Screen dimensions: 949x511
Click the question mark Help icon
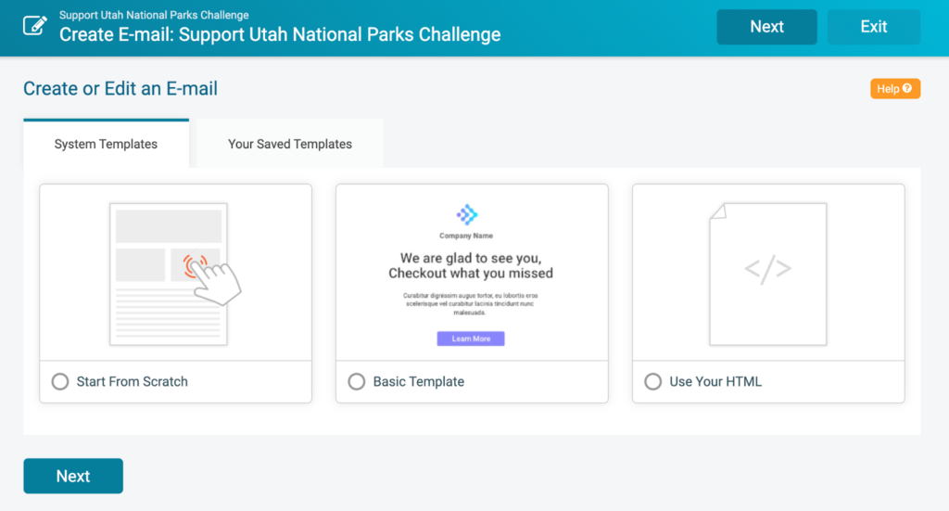[x=906, y=88]
